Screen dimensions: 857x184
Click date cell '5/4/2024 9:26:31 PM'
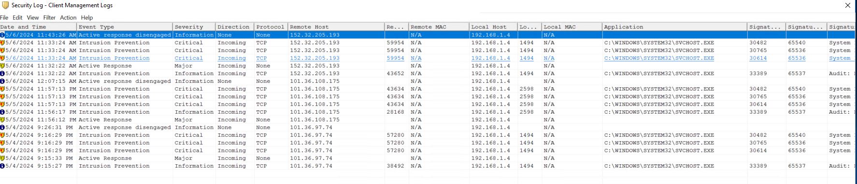click(39, 128)
